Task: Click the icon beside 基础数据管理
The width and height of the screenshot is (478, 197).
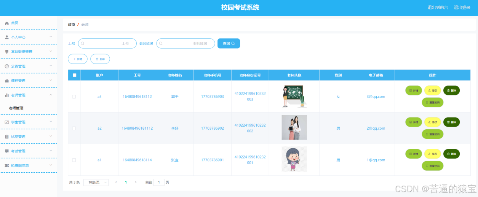Action: tap(7, 52)
